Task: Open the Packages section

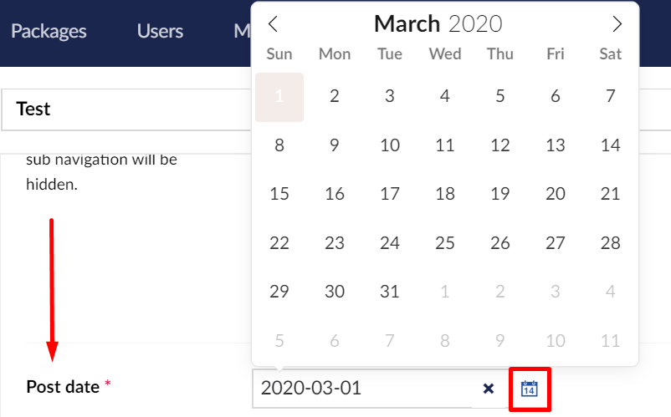Action: (49, 31)
